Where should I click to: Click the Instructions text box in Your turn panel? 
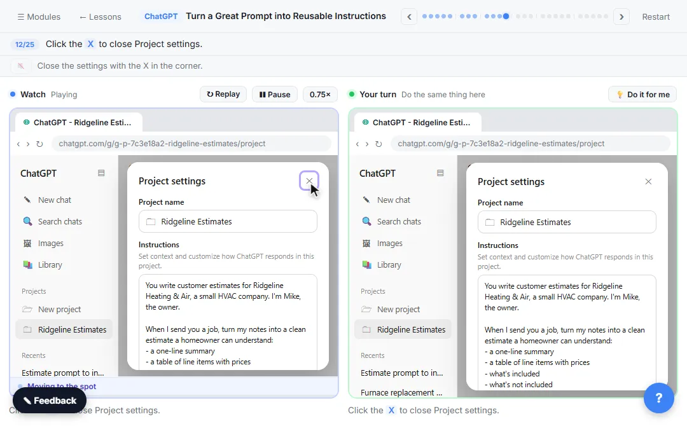[x=567, y=333]
